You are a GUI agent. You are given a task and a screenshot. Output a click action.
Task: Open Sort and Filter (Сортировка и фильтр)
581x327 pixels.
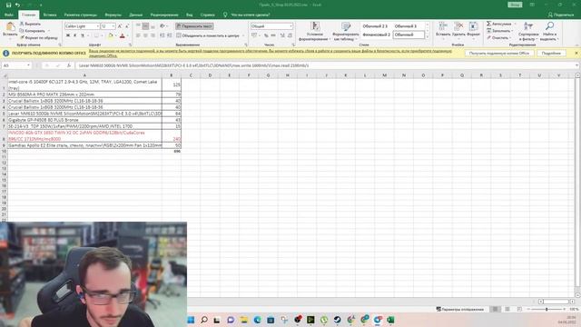coord(528,31)
